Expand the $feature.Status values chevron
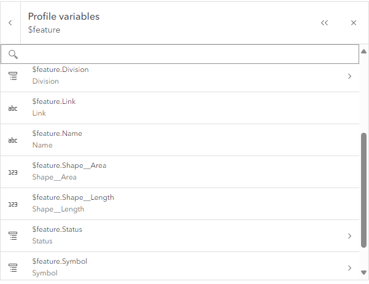This screenshot has height=284, width=369. [349, 236]
